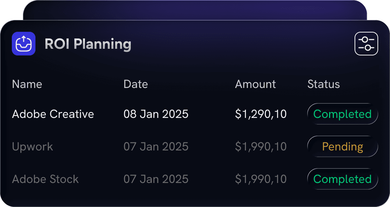Open the Upwork transaction entry
This screenshot has height=207, width=390.
click(32, 147)
